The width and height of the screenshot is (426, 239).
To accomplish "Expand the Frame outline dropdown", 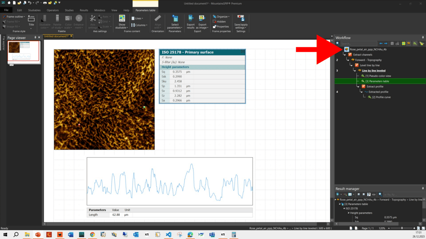I will [x=14, y=17].
